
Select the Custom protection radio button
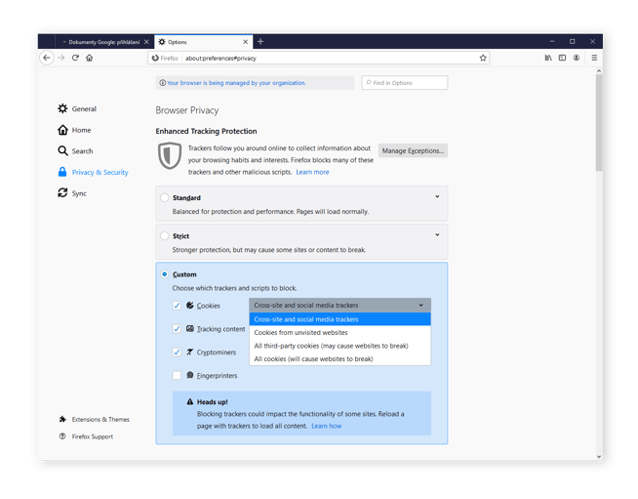(165, 274)
